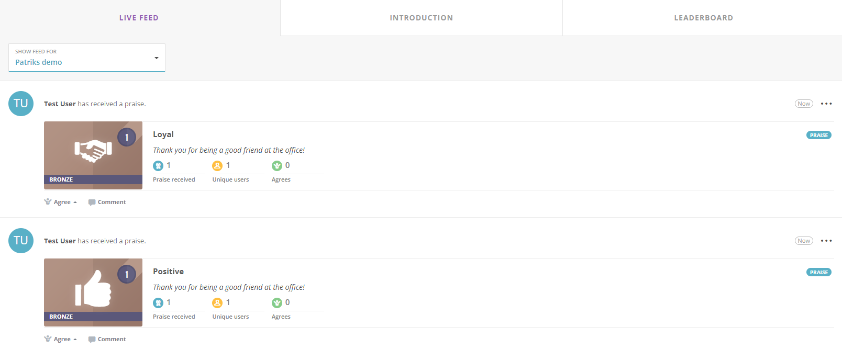Image resolution: width=842 pixels, height=349 pixels.
Task: Expand the Show Feed For dropdown arrow
Action: [x=156, y=58]
